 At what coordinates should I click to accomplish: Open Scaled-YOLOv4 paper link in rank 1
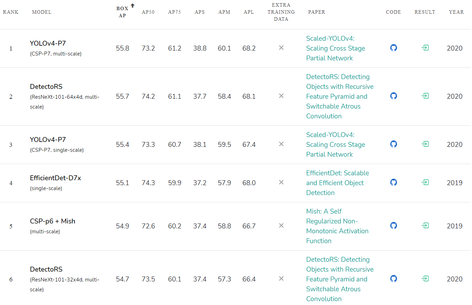coord(335,48)
